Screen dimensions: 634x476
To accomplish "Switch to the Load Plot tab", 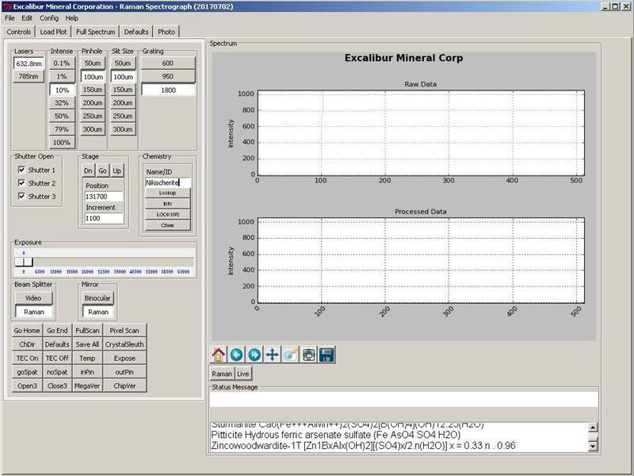I will coord(53,32).
